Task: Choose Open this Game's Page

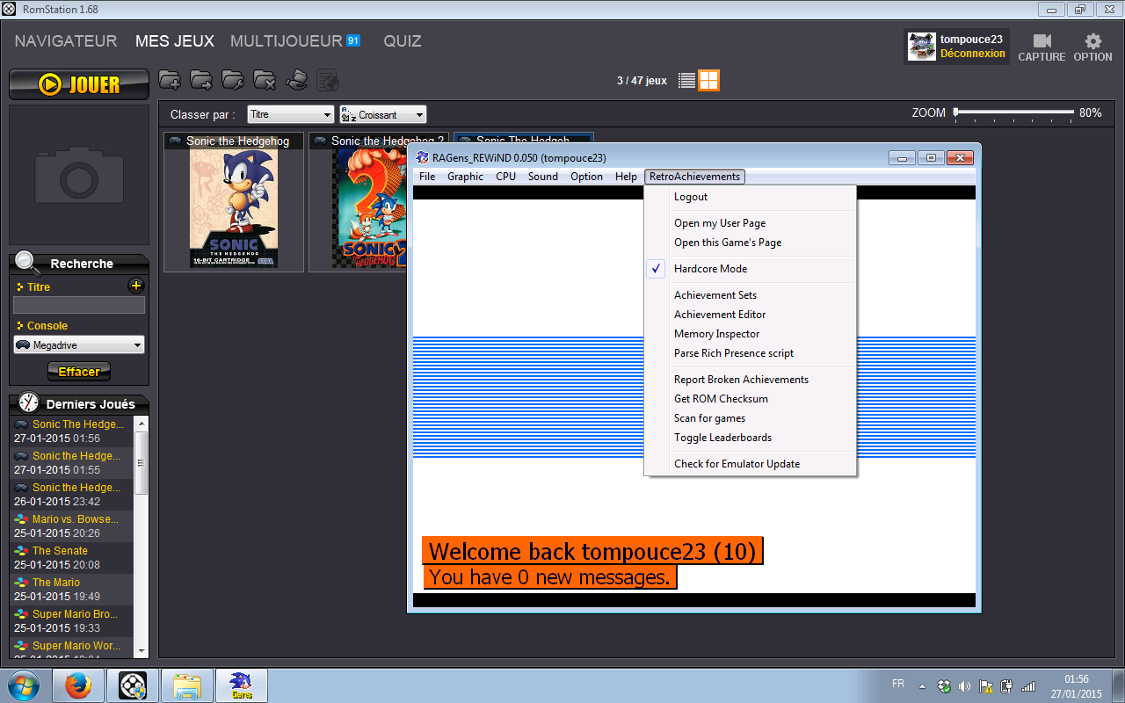Action: (x=750, y=243)
